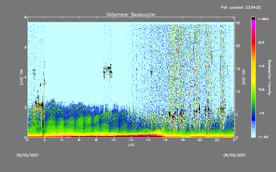Click the '25' tick on the kft axis
The width and height of the screenshot is (276, 172).
238,23
